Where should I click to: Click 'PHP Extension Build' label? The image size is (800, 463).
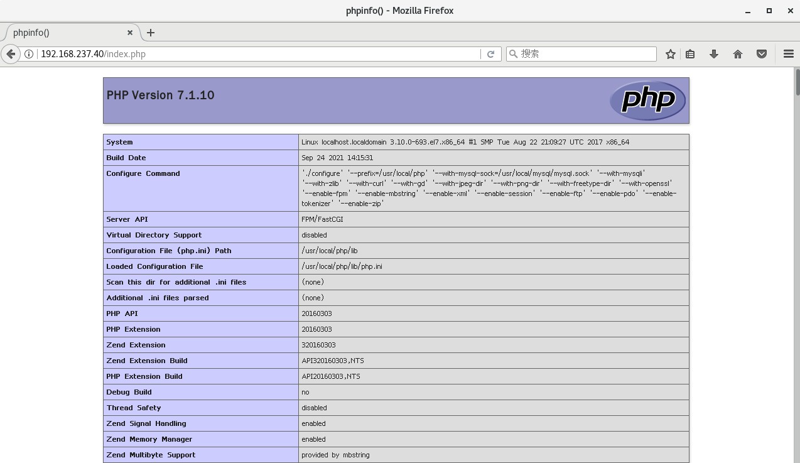point(144,376)
